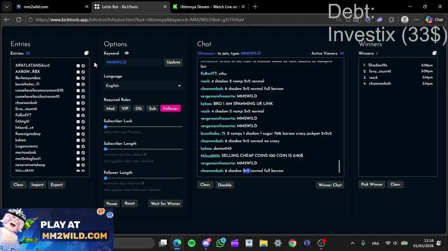The image size is (448, 251).
Task: Open the liltimmya channel link in chat
Action: pyautogui.click(x=205, y=53)
